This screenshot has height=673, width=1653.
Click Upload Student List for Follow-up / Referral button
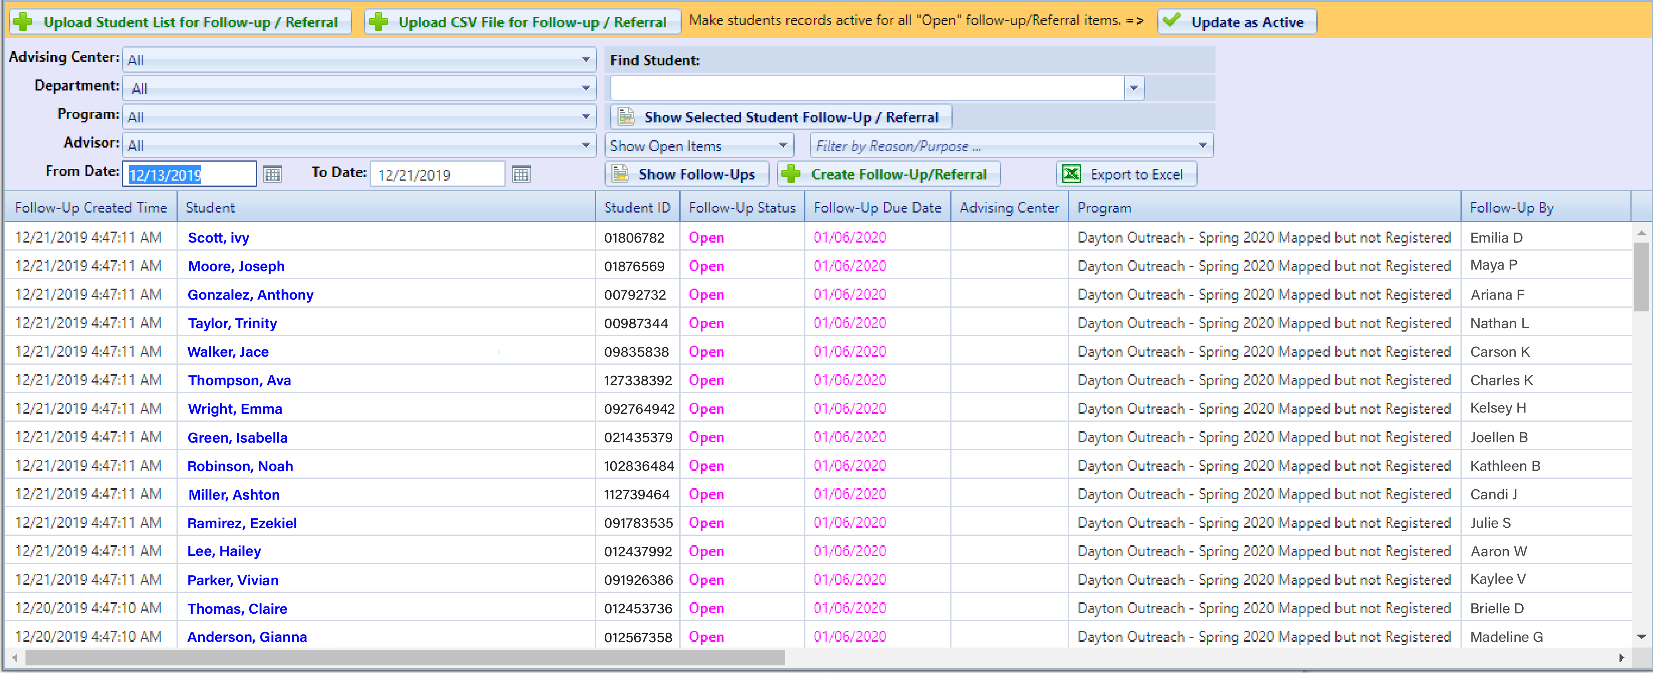pos(180,22)
